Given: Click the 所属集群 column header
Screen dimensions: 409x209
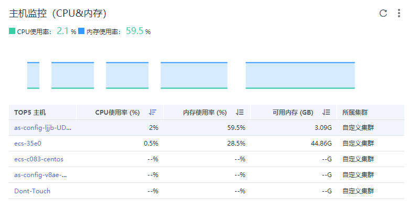Looking at the screenshot, I should pos(355,112).
